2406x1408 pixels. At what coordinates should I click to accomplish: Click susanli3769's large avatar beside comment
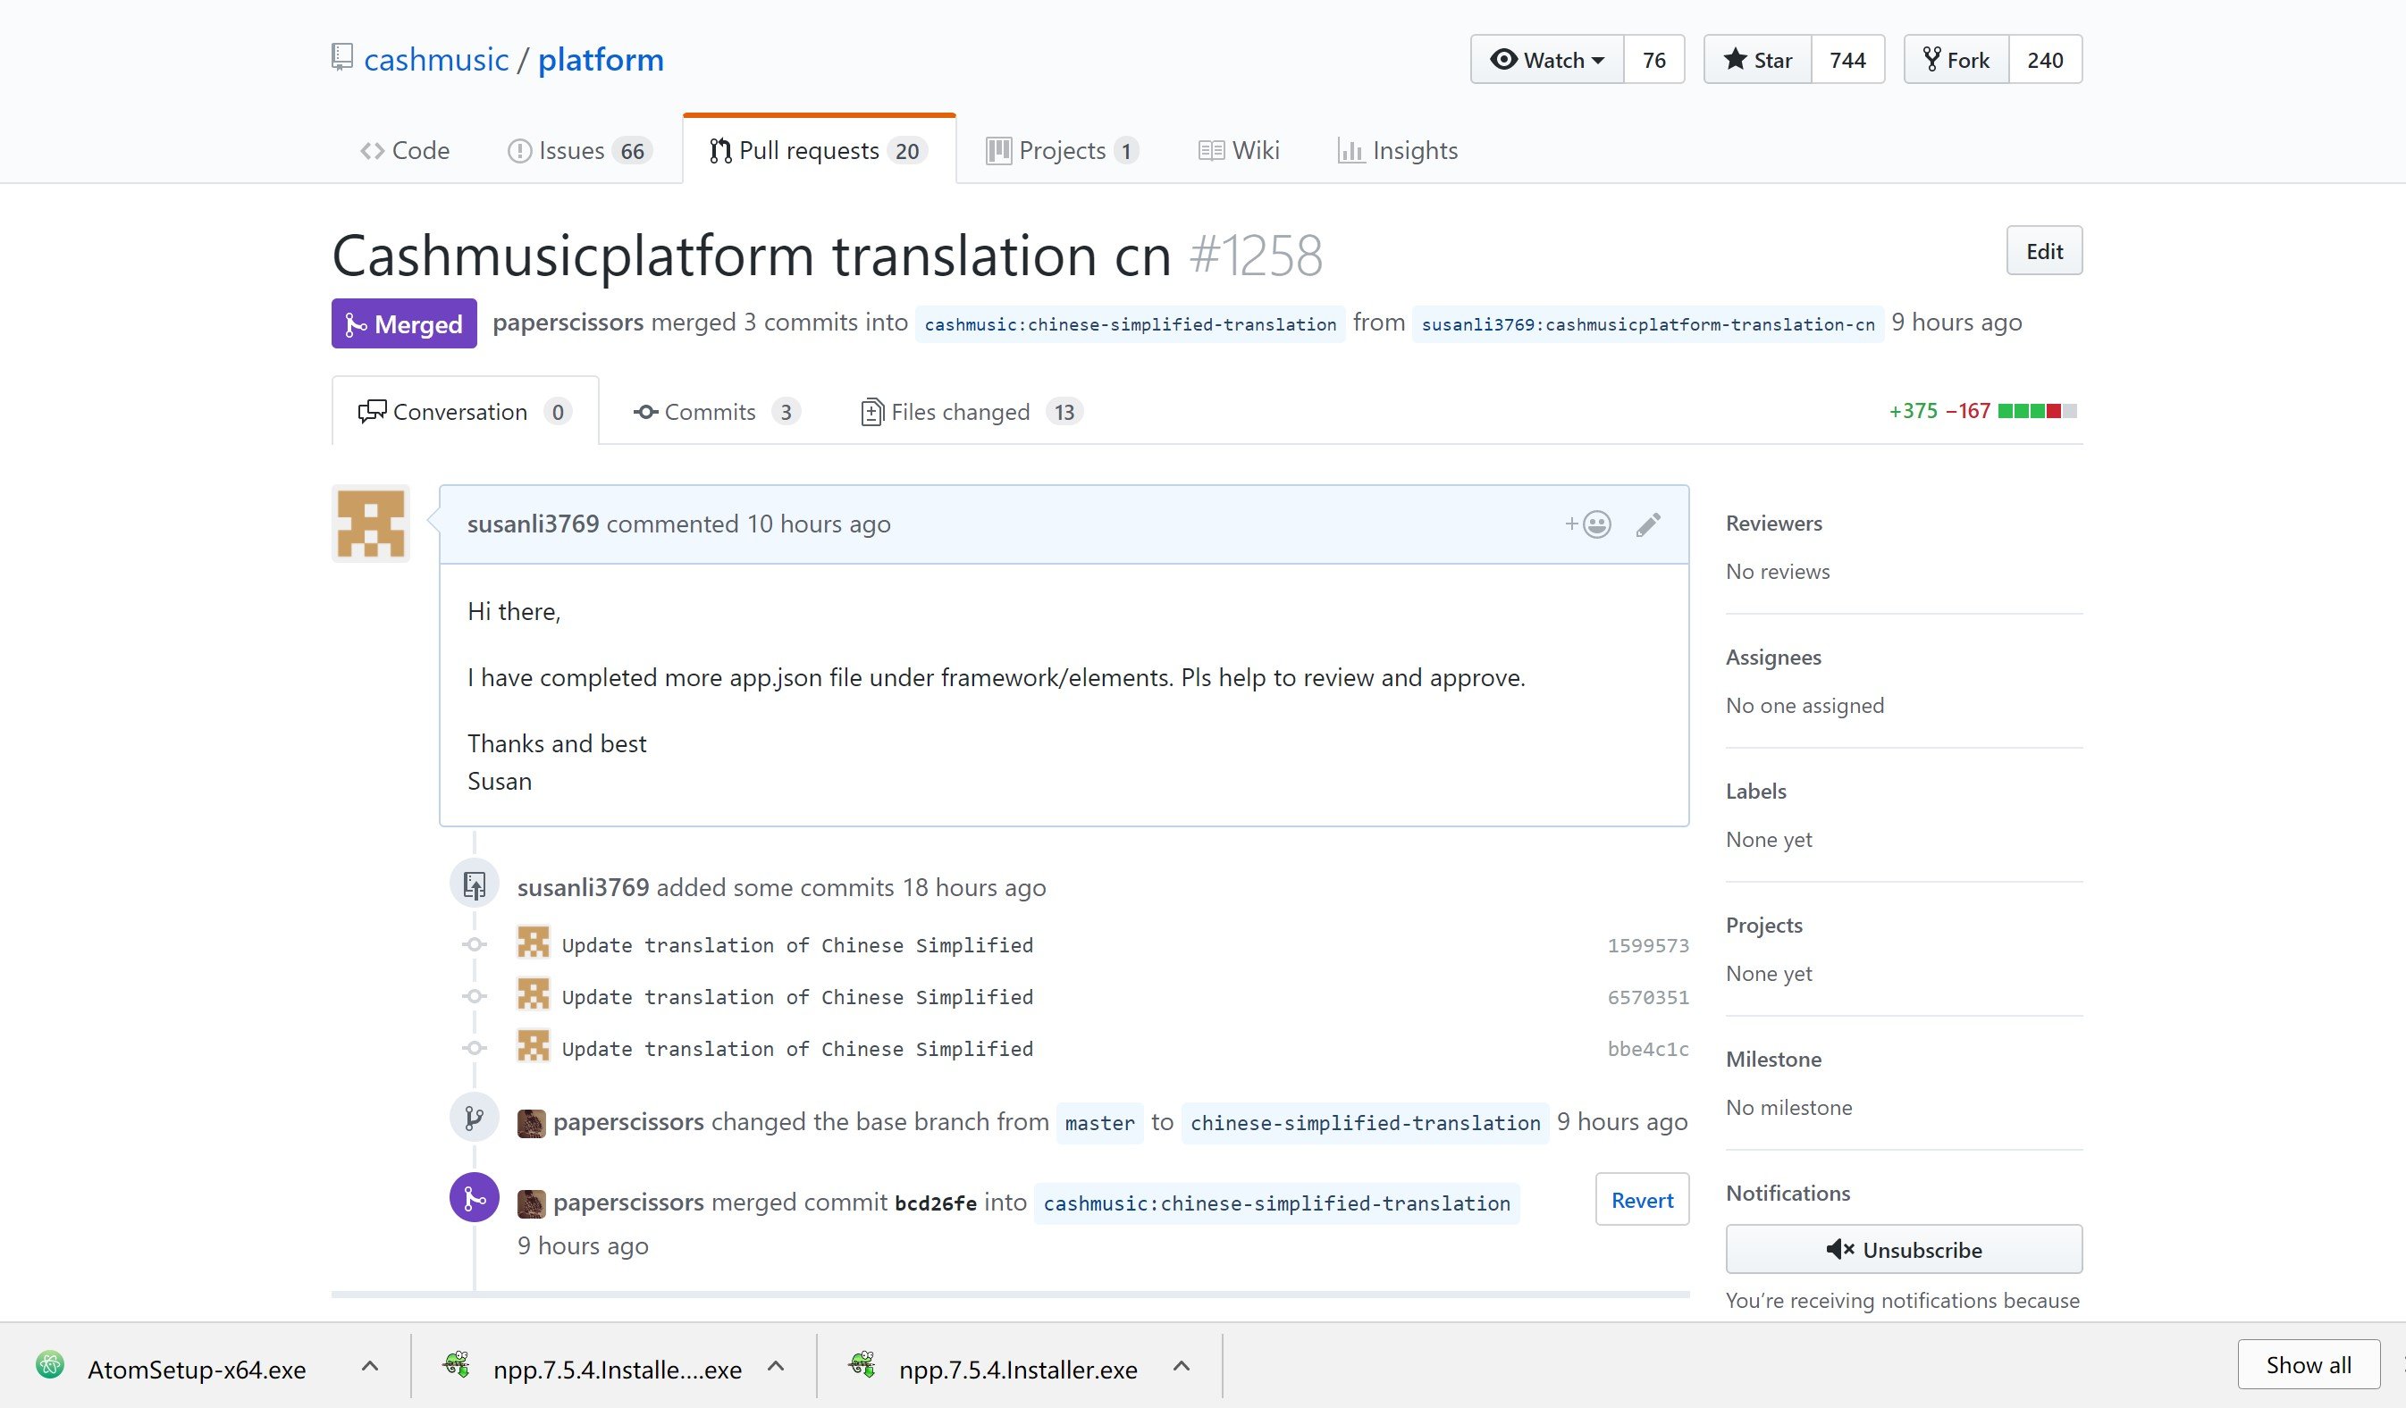[x=370, y=524]
